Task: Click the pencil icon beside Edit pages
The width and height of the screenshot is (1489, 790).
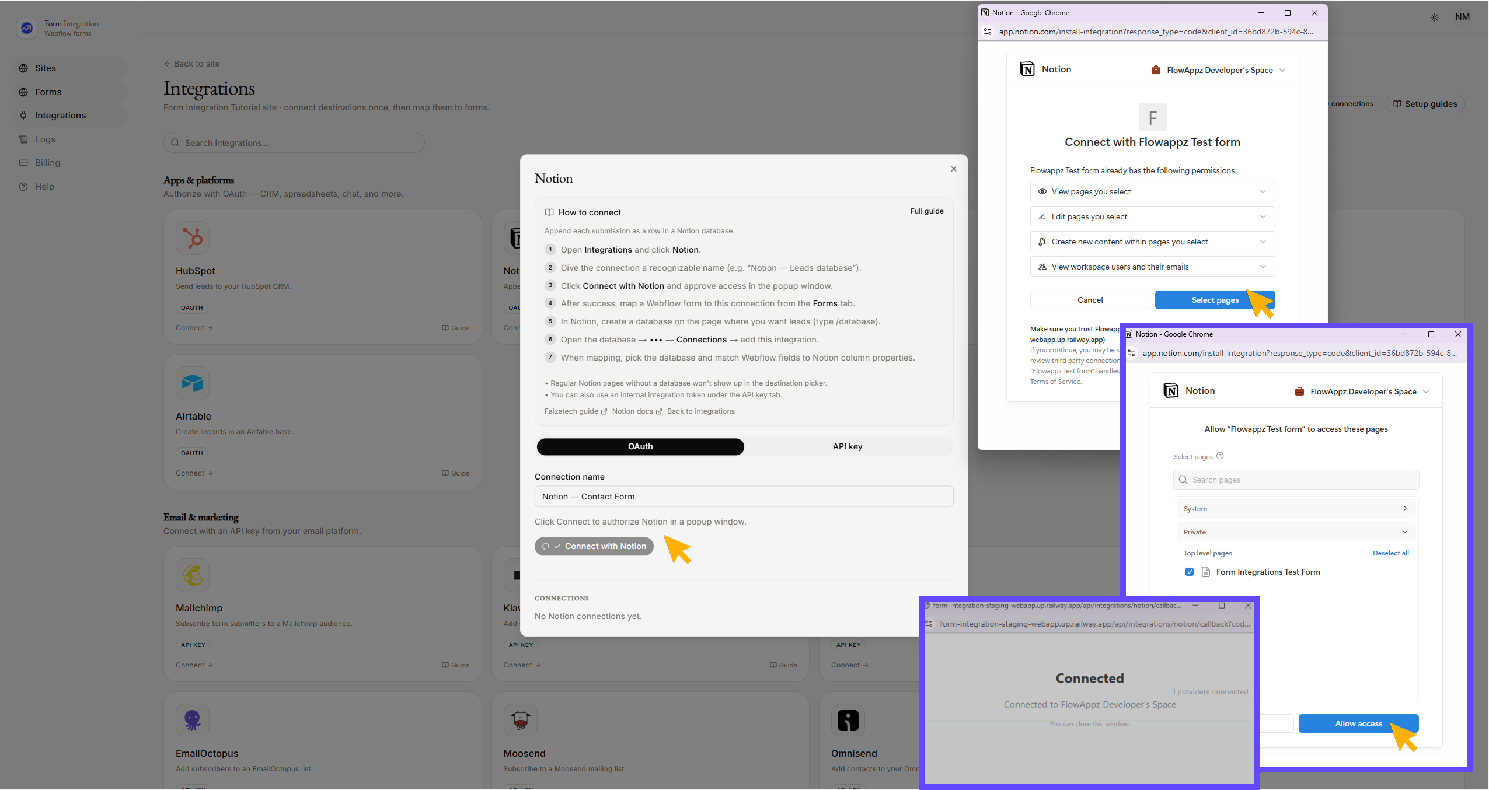Action: 1042,216
